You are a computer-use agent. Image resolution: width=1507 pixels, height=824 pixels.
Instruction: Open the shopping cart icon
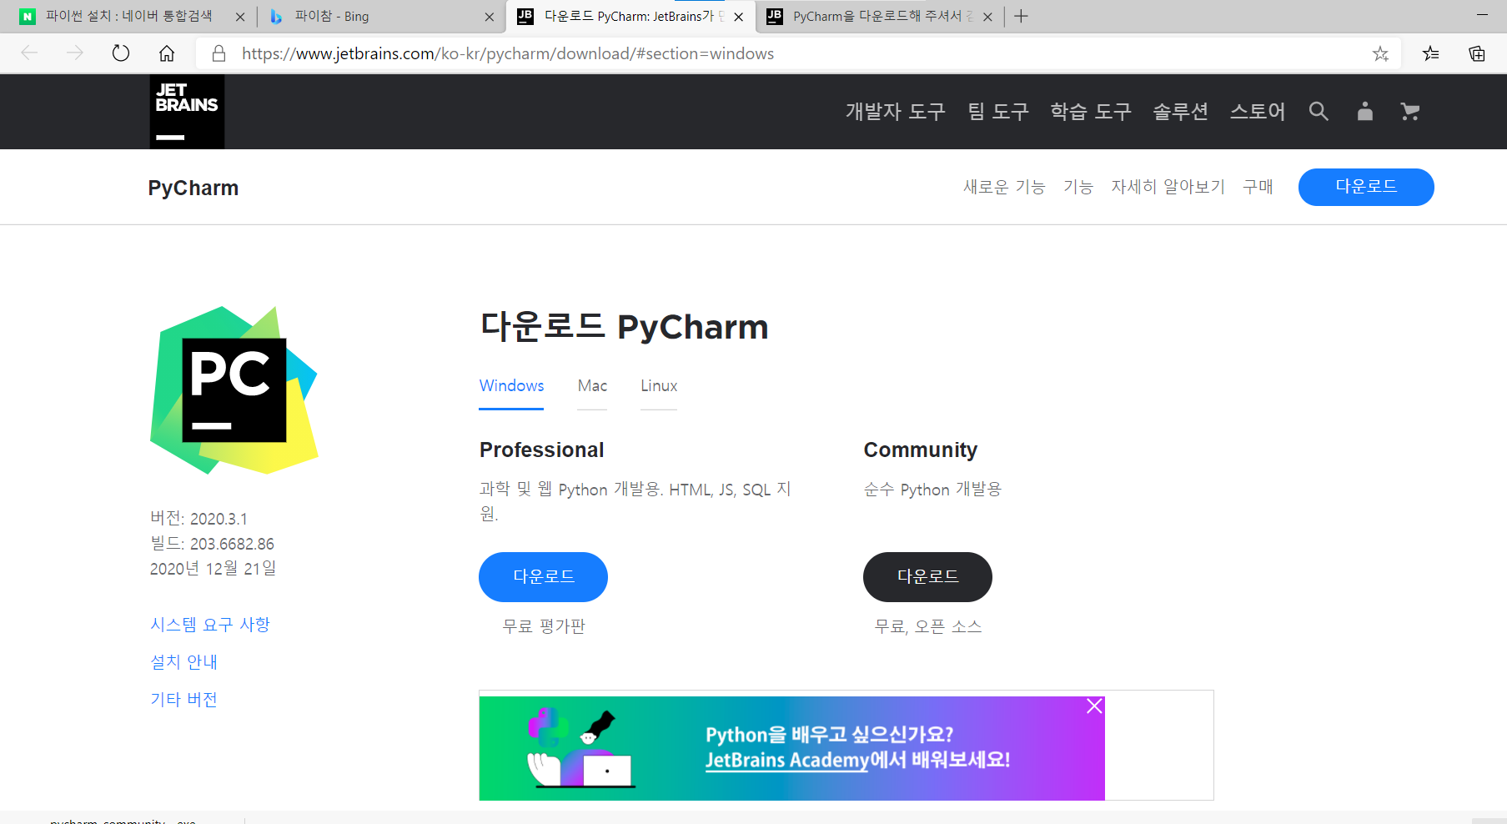tap(1410, 111)
